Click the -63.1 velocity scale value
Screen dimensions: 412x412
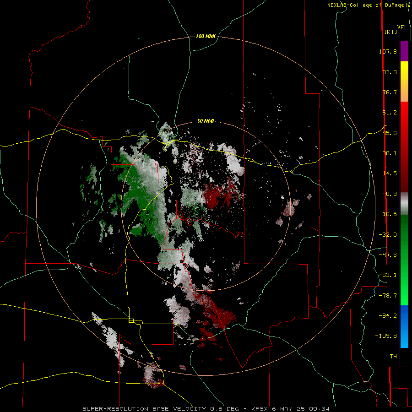tap(388, 275)
